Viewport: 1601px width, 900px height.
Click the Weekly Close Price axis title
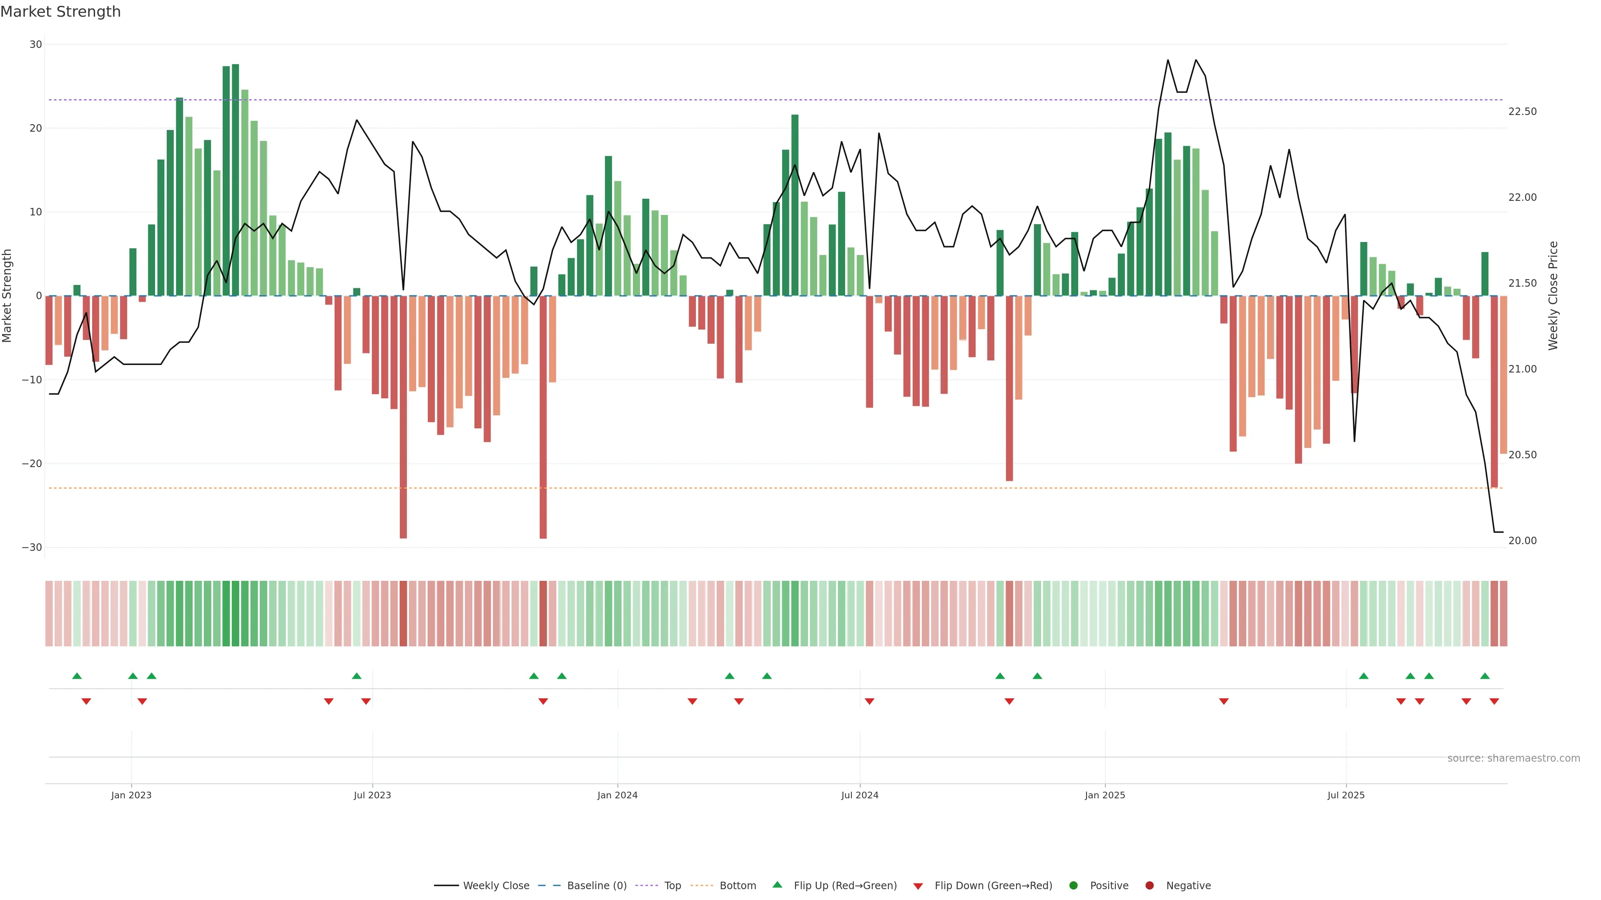point(1553,296)
